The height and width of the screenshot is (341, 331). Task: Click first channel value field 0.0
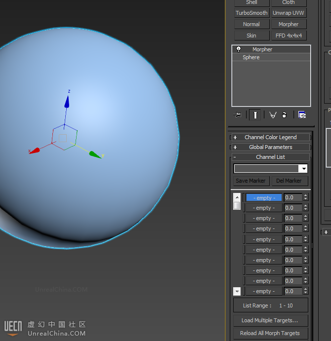pos(293,197)
